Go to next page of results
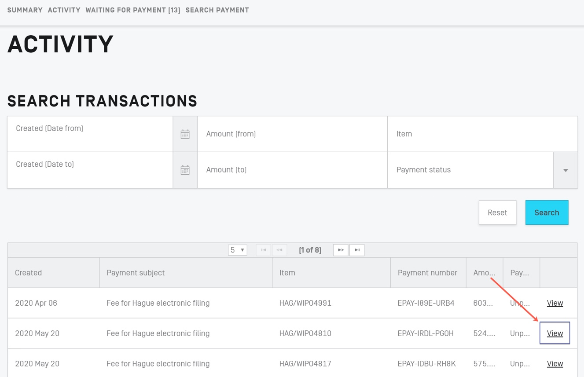This screenshot has width=584, height=377. pyautogui.click(x=341, y=250)
